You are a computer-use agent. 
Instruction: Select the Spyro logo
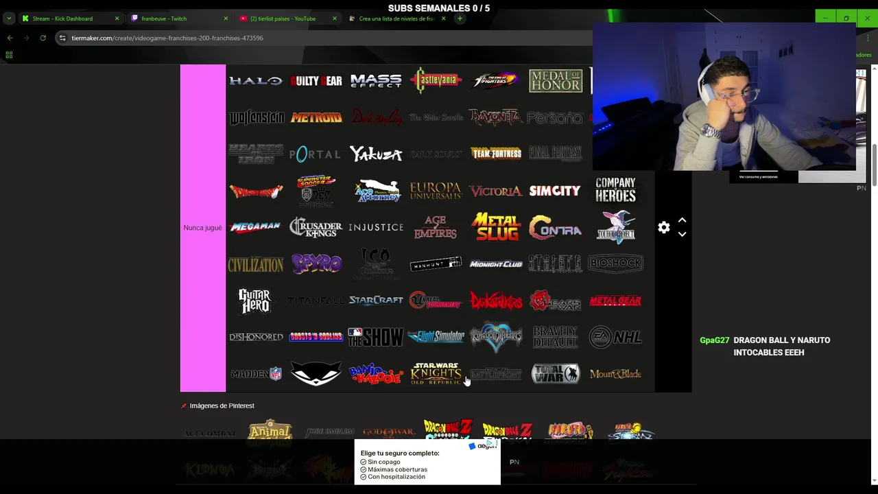point(316,263)
